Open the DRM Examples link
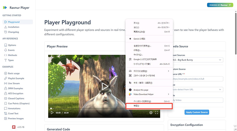Viewport: 237px width, 131px height. tap(15, 88)
